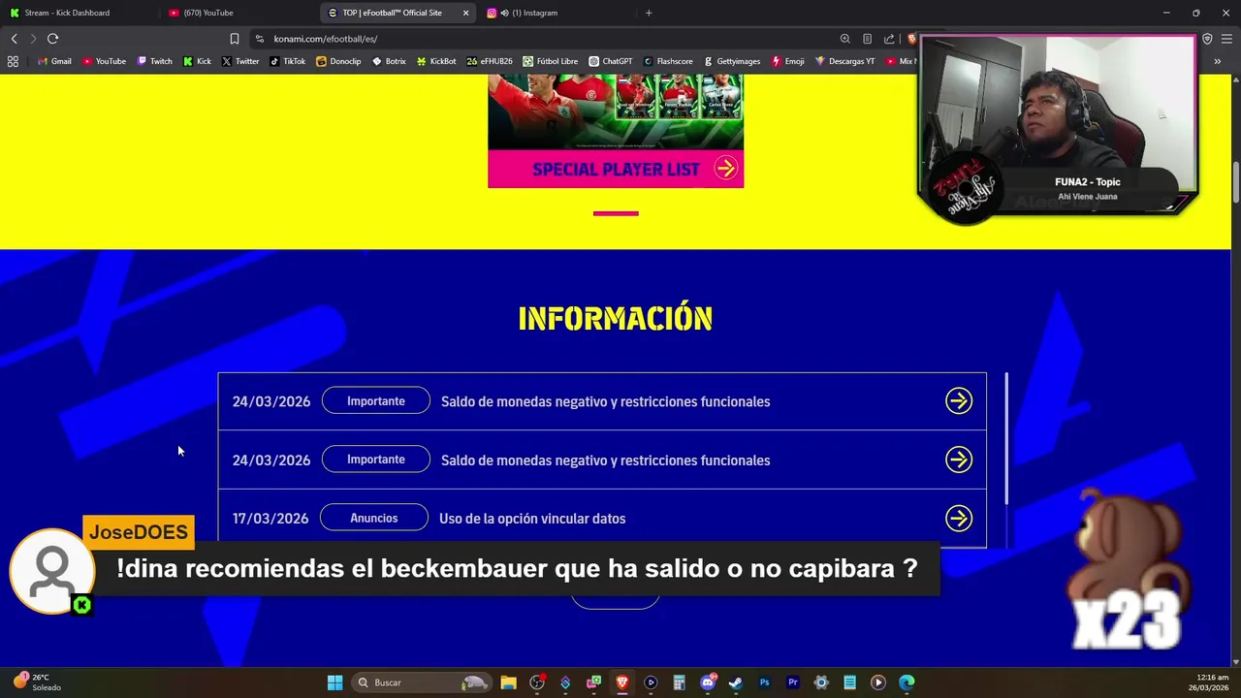Image resolution: width=1241 pixels, height=698 pixels.
Task: Open the eFHUB26 bookmark
Action: (490, 61)
